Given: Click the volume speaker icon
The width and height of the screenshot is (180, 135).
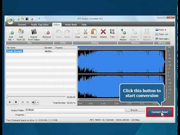Looking at the screenshot, I should [x=34, y=102].
